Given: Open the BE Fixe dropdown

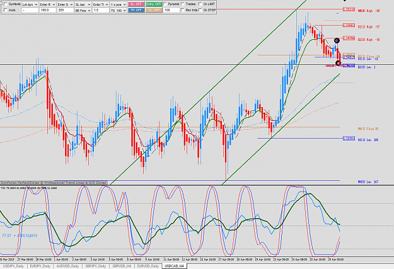Looking at the screenshot, I should 83,10.
